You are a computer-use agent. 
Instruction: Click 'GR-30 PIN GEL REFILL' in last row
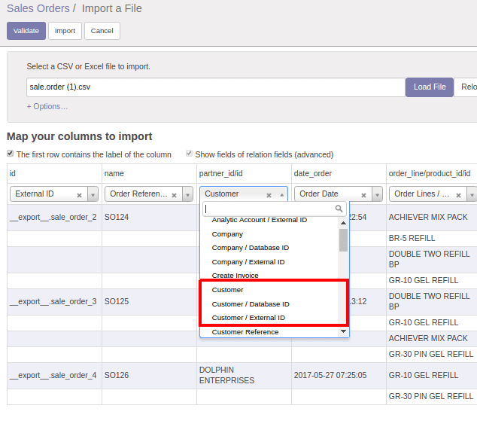point(432,396)
